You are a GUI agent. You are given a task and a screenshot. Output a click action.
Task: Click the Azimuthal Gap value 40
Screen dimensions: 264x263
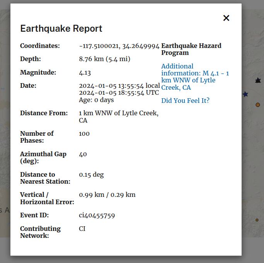tap(83, 154)
